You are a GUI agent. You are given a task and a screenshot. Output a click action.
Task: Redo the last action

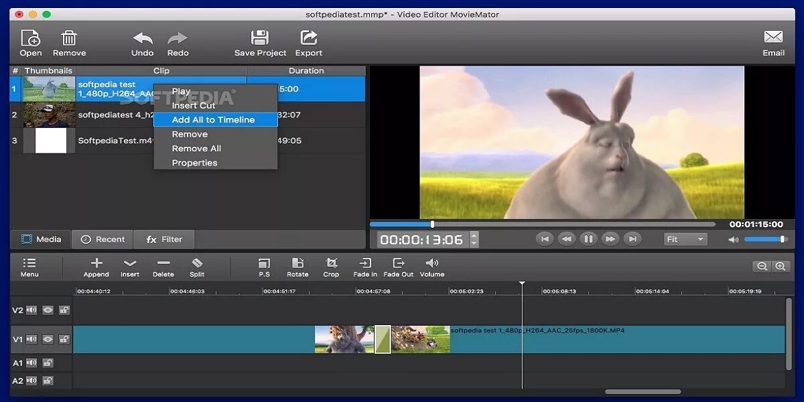point(178,39)
